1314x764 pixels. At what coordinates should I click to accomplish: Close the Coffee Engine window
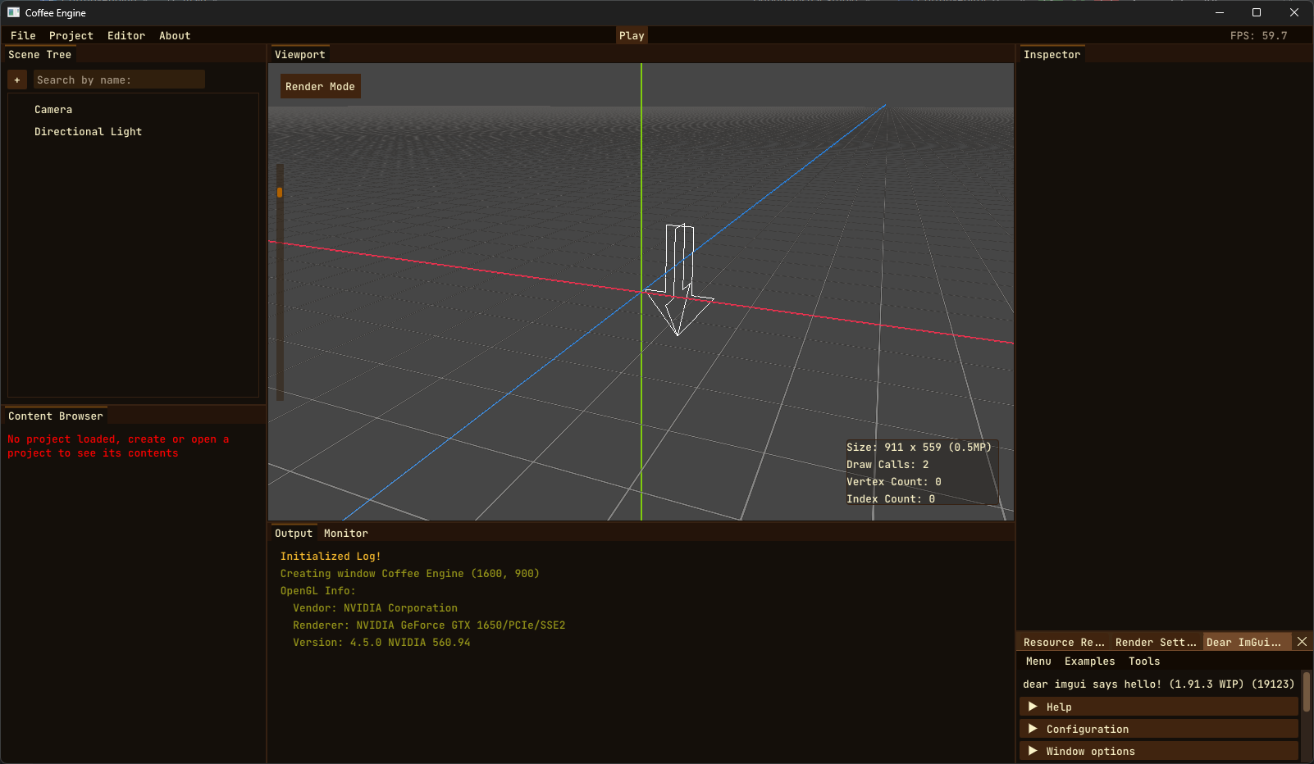(1294, 12)
